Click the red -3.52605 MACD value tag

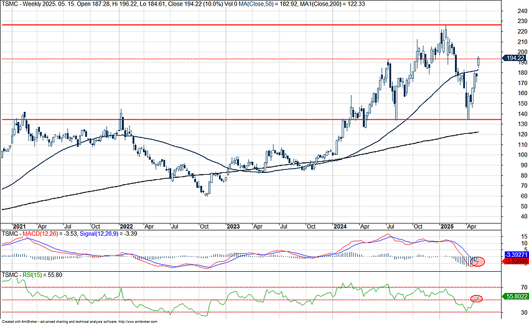click(516, 261)
